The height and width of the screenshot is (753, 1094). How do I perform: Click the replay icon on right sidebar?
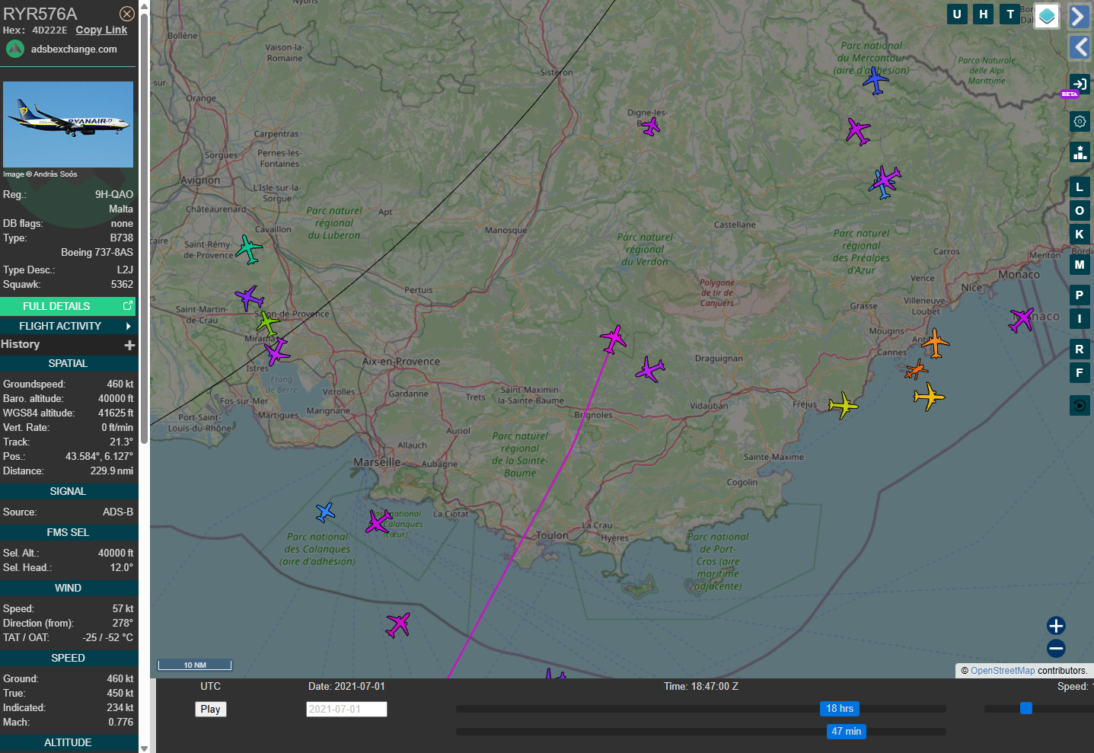coord(1080,405)
